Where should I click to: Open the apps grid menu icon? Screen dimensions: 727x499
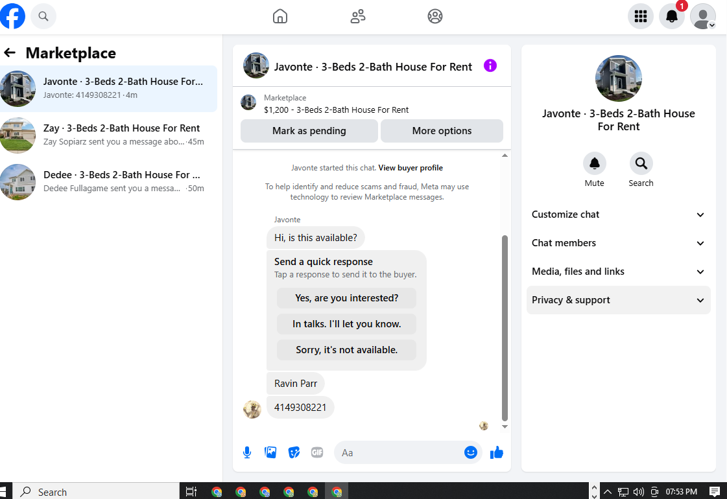[640, 16]
